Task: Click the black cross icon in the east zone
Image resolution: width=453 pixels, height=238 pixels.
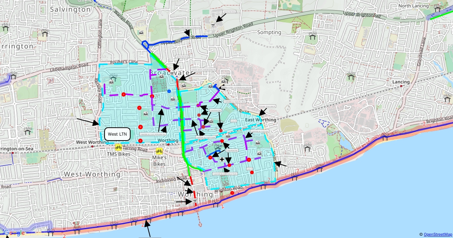Action: tap(222, 160)
